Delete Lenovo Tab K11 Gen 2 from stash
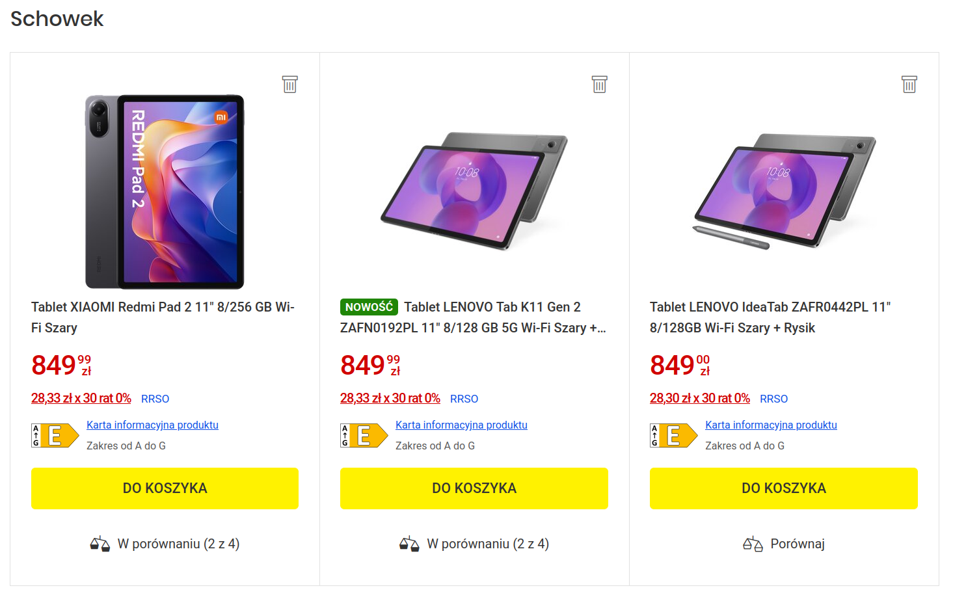Viewport: 953px width, 601px height. [x=599, y=84]
